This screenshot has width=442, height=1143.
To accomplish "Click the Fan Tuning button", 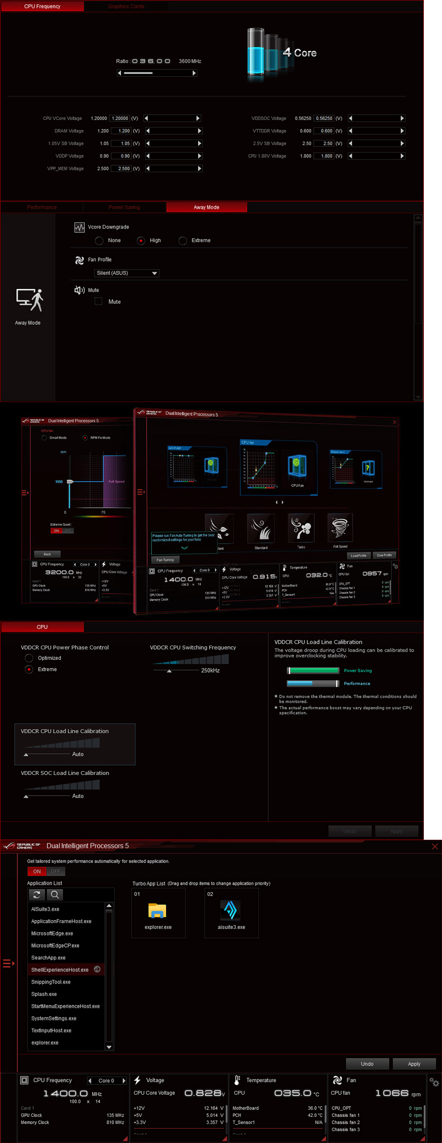I will click(166, 559).
